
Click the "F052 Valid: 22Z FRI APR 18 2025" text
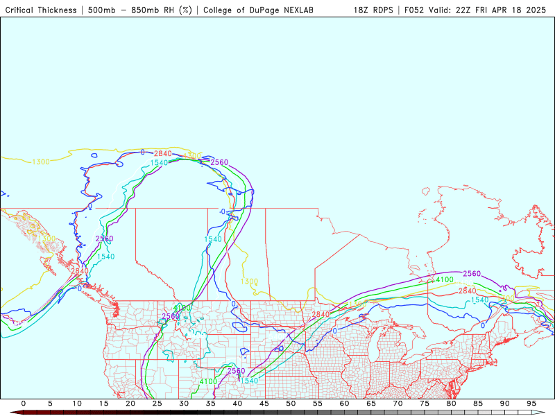[475, 10]
